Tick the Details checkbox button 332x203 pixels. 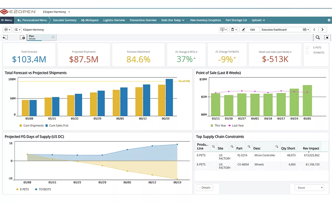click(x=204, y=187)
